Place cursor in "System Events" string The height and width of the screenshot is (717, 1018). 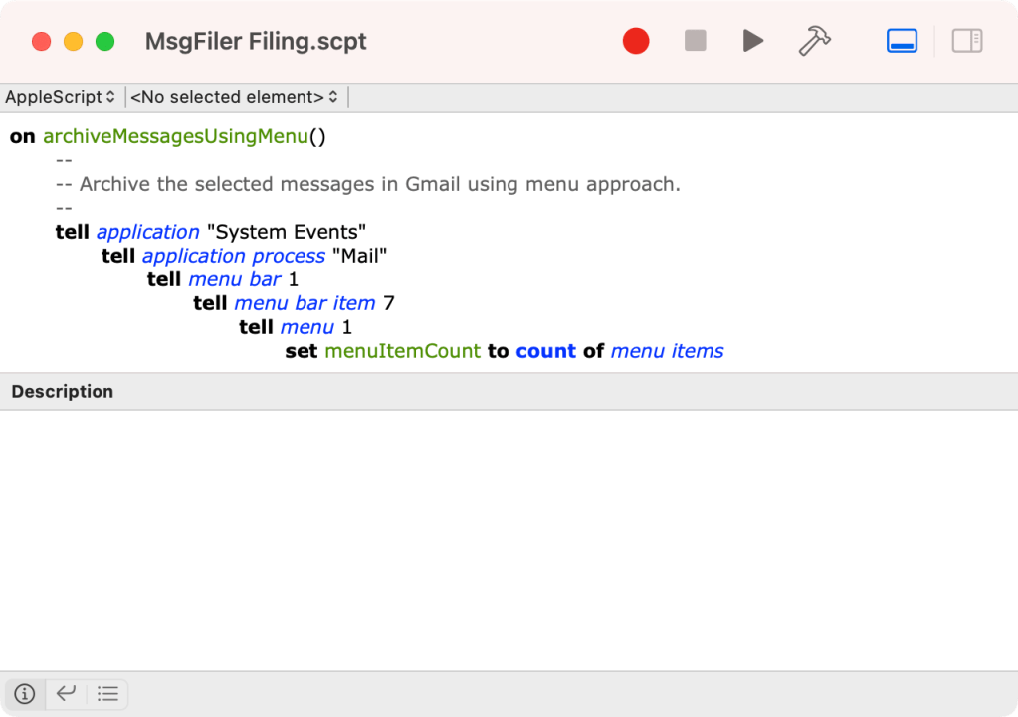[287, 232]
